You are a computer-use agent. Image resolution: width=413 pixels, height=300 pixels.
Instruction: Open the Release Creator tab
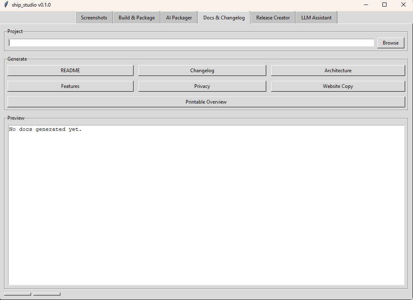[x=272, y=17]
